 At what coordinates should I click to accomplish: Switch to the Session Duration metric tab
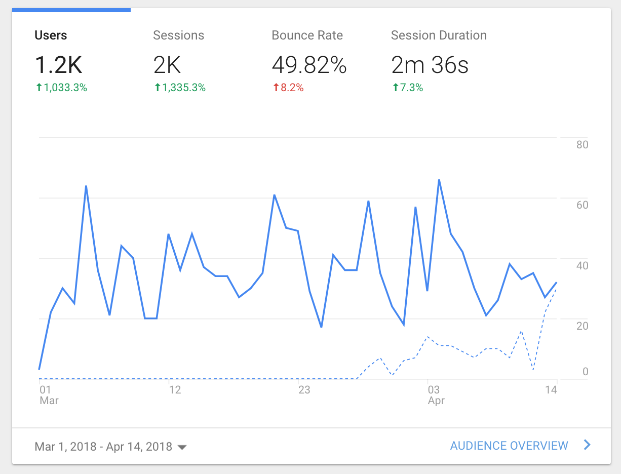pyautogui.click(x=439, y=61)
